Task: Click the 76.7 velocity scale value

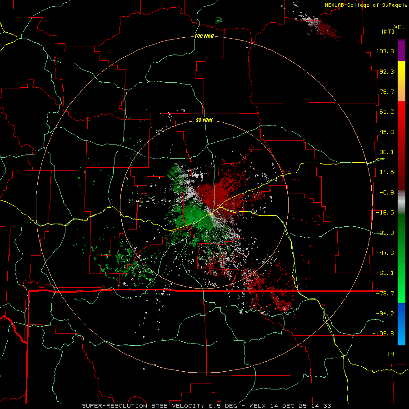Action: pos(387,91)
